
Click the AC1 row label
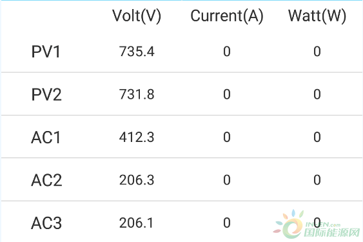point(46,137)
